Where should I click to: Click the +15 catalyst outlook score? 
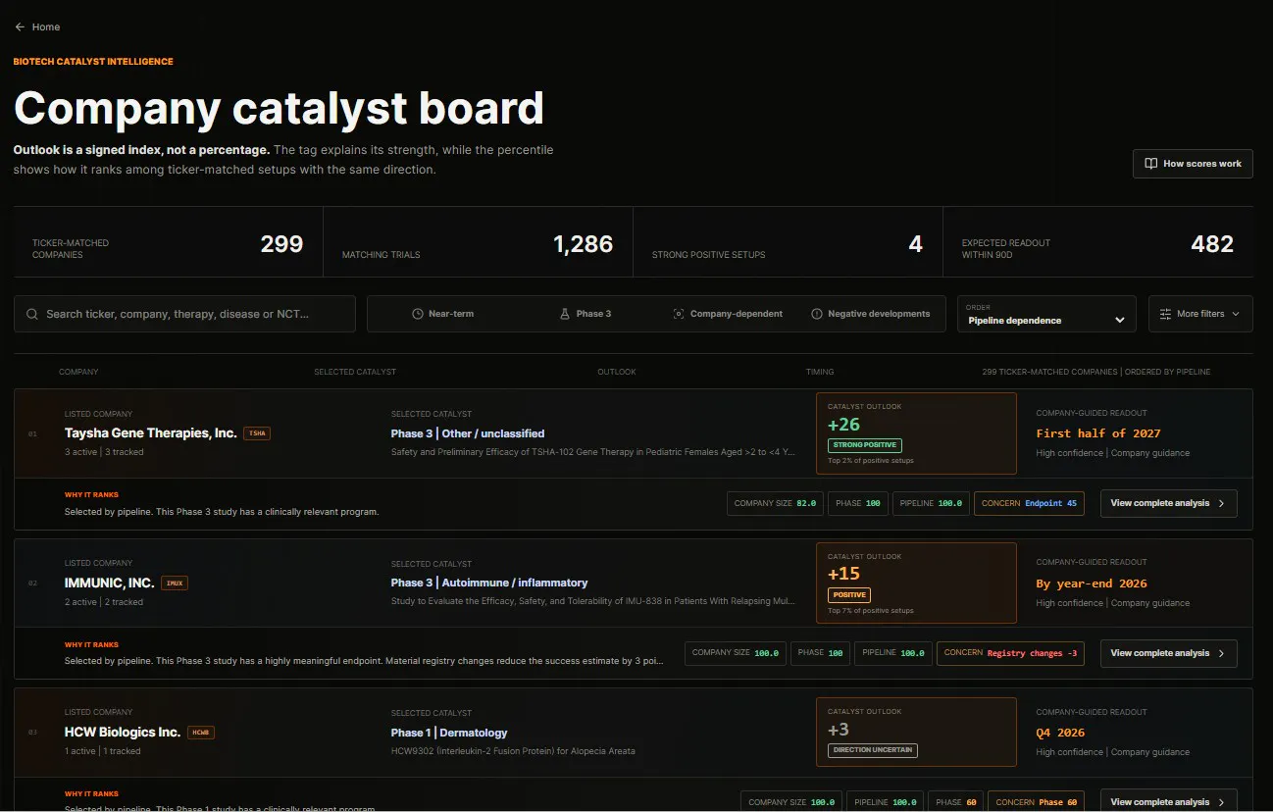pos(844,575)
